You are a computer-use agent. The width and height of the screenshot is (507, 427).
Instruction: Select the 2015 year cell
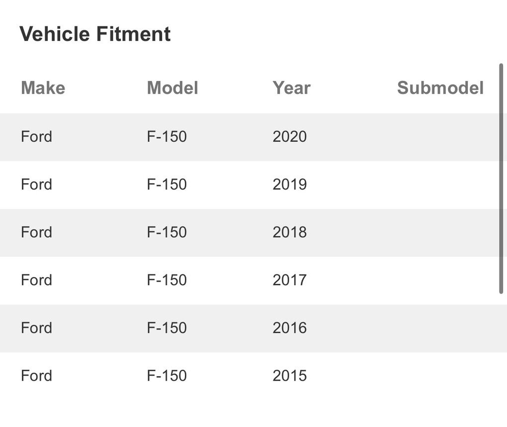pos(289,375)
